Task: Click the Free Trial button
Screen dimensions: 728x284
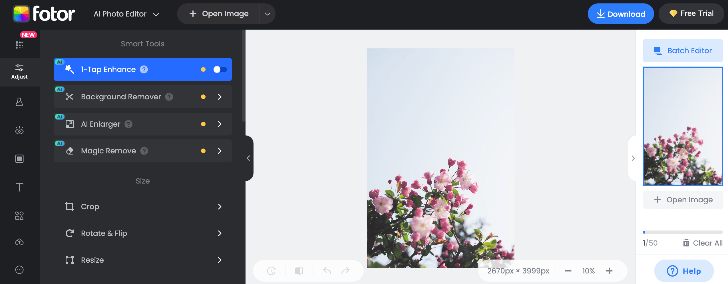Action: tap(691, 13)
